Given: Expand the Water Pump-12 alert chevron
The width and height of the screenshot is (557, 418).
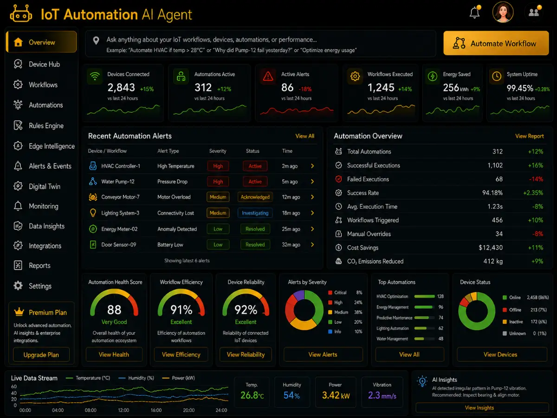Looking at the screenshot, I should (312, 182).
